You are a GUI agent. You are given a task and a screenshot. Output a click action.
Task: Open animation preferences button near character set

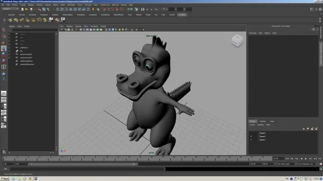point(321,164)
